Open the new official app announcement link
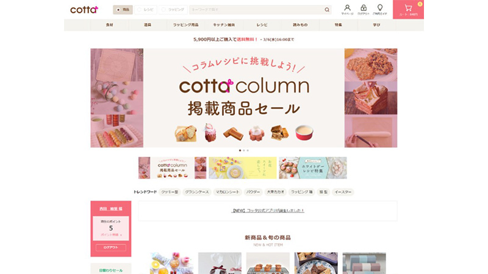Screen dimensions: 488x274 click(x=268, y=211)
